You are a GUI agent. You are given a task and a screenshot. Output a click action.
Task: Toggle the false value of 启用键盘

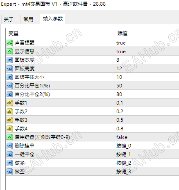tap(122, 137)
